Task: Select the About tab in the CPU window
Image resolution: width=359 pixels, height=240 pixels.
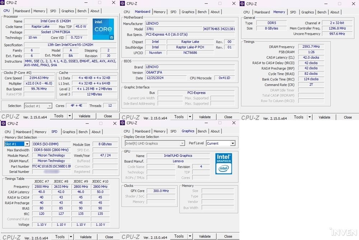Action: pyautogui.click(x=95, y=11)
